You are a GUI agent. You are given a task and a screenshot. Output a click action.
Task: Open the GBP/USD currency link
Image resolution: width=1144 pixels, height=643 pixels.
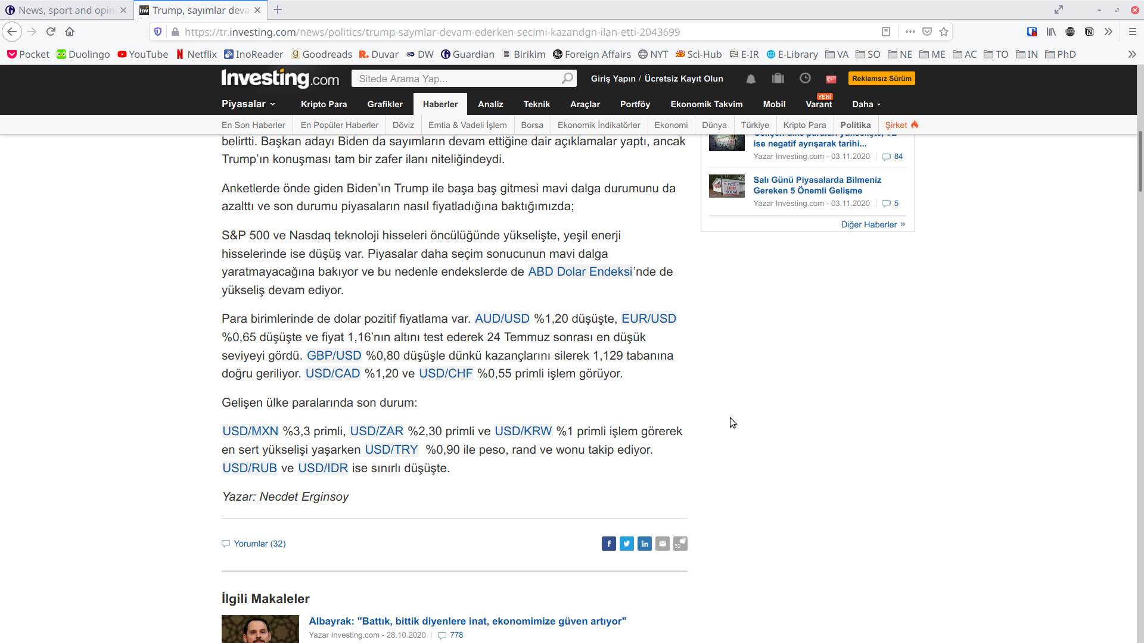click(334, 356)
